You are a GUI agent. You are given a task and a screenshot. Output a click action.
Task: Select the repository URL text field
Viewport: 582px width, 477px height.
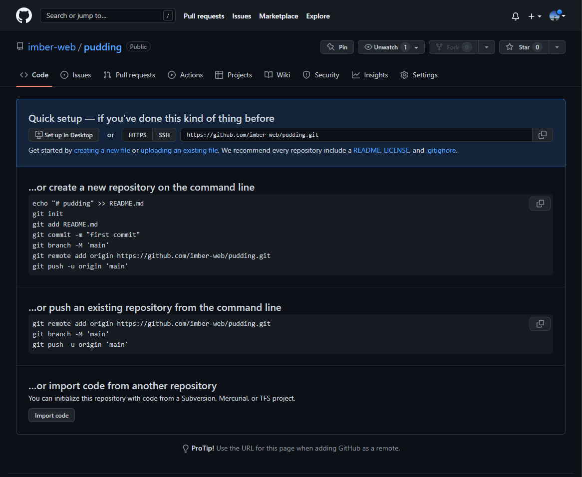[x=356, y=135]
